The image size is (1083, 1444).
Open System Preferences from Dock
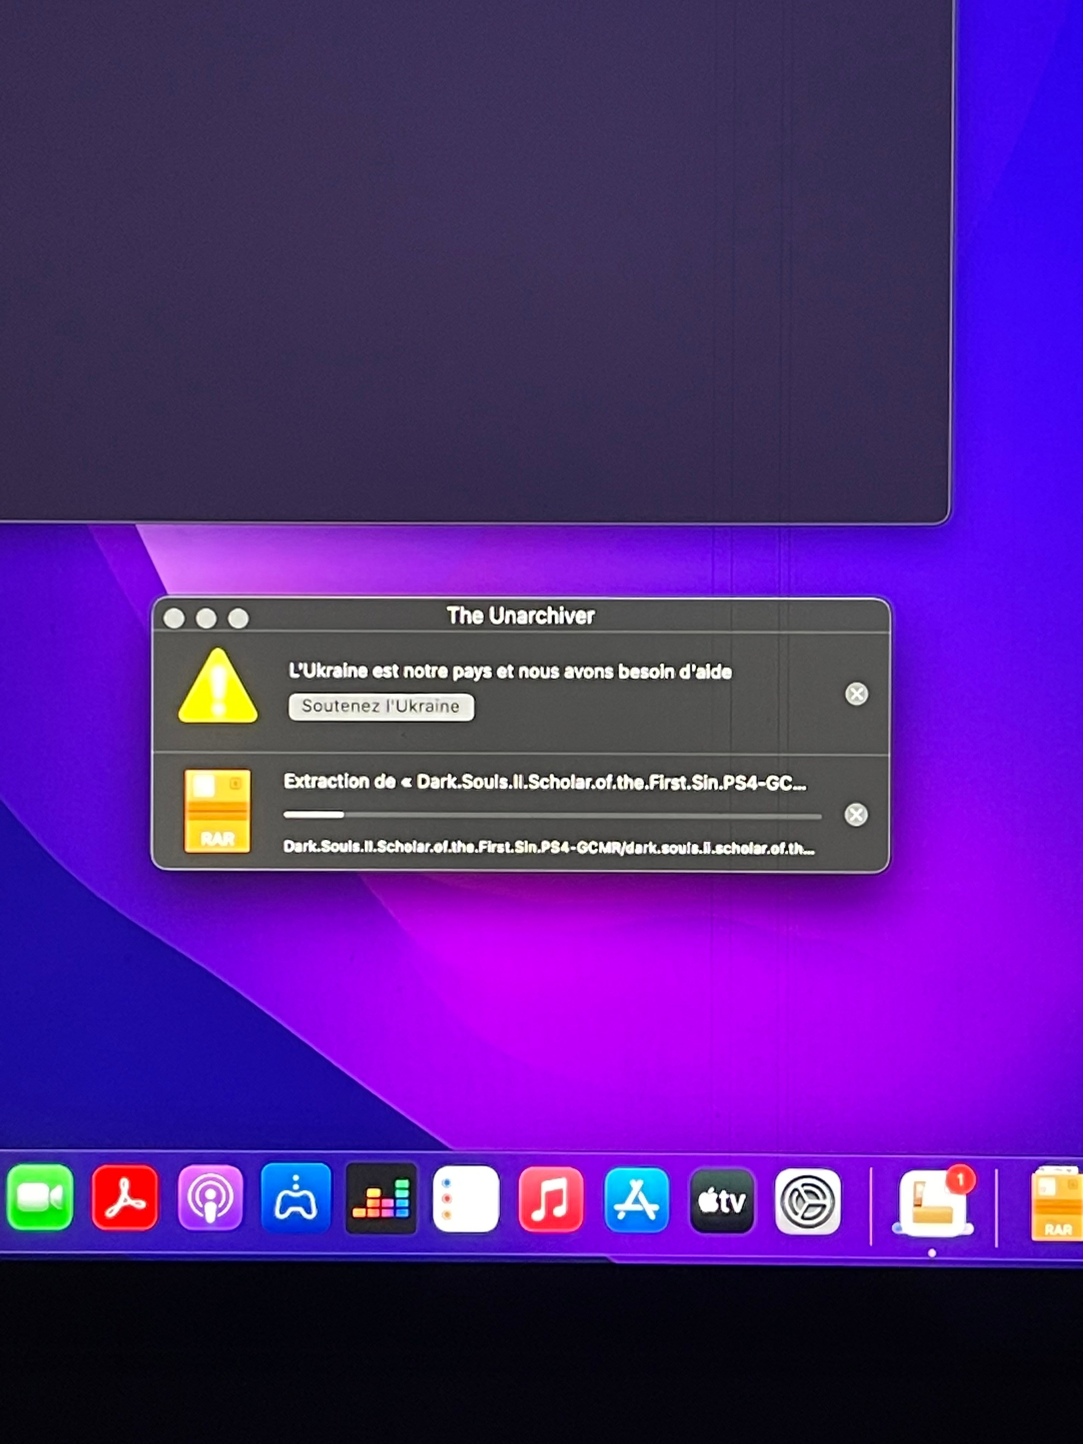[808, 1202]
